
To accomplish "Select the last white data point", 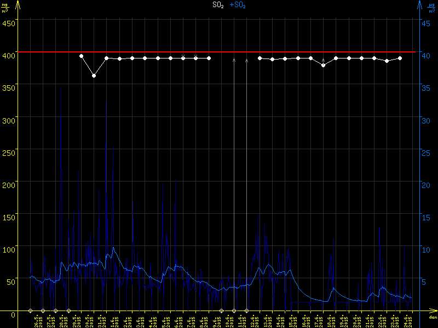I will [x=400, y=58].
